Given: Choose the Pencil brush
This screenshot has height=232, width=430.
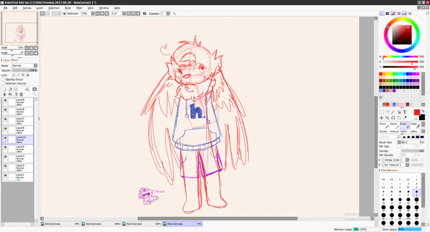Looking at the screenshot, I should (x=384, y=126).
